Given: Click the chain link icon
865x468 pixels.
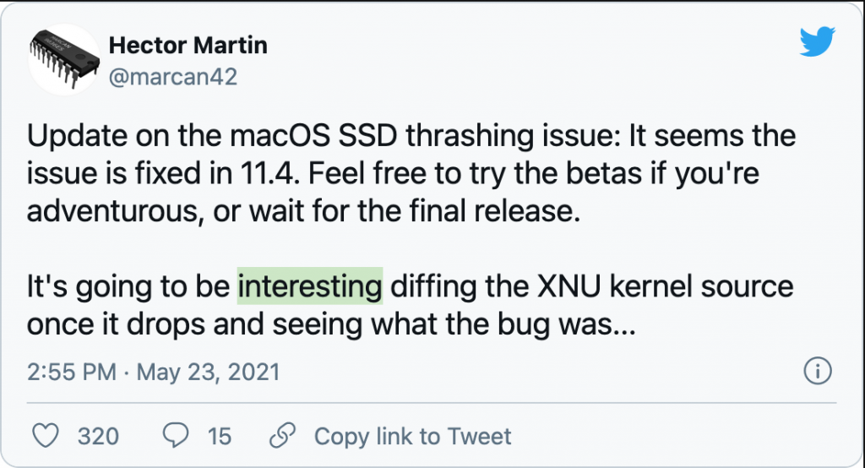Looking at the screenshot, I should (x=282, y=435).
